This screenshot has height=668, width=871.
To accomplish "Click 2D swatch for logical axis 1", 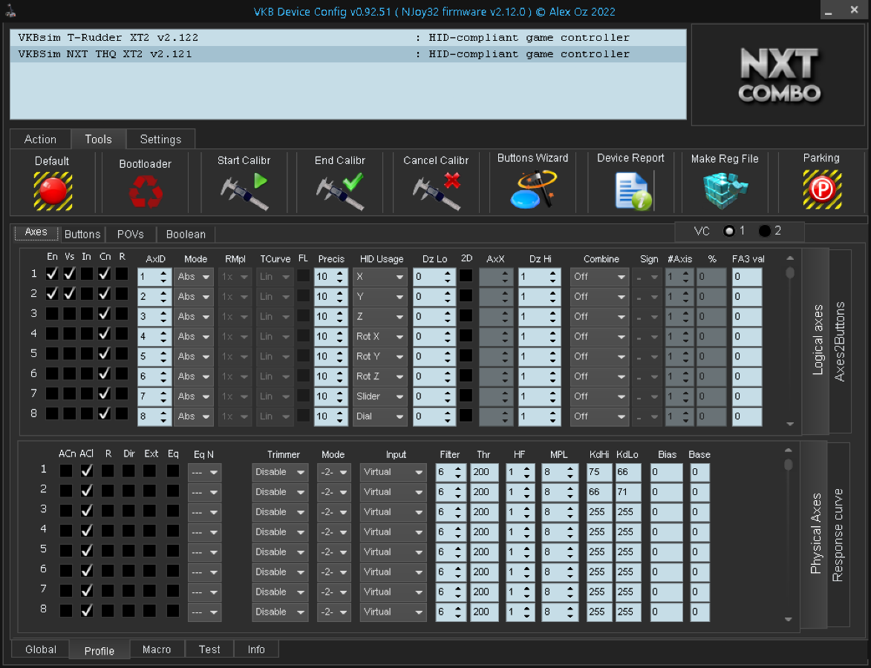I will tap(466, 275).
